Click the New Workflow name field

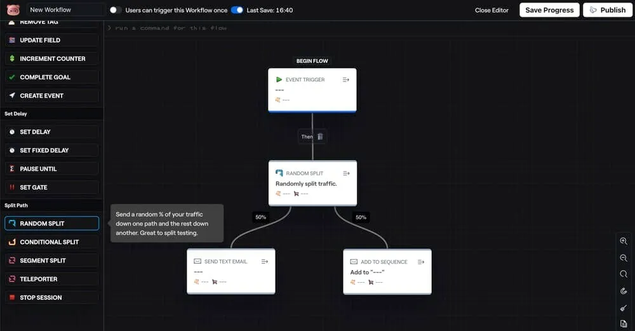pyautogui.click(x=65, y=10)
